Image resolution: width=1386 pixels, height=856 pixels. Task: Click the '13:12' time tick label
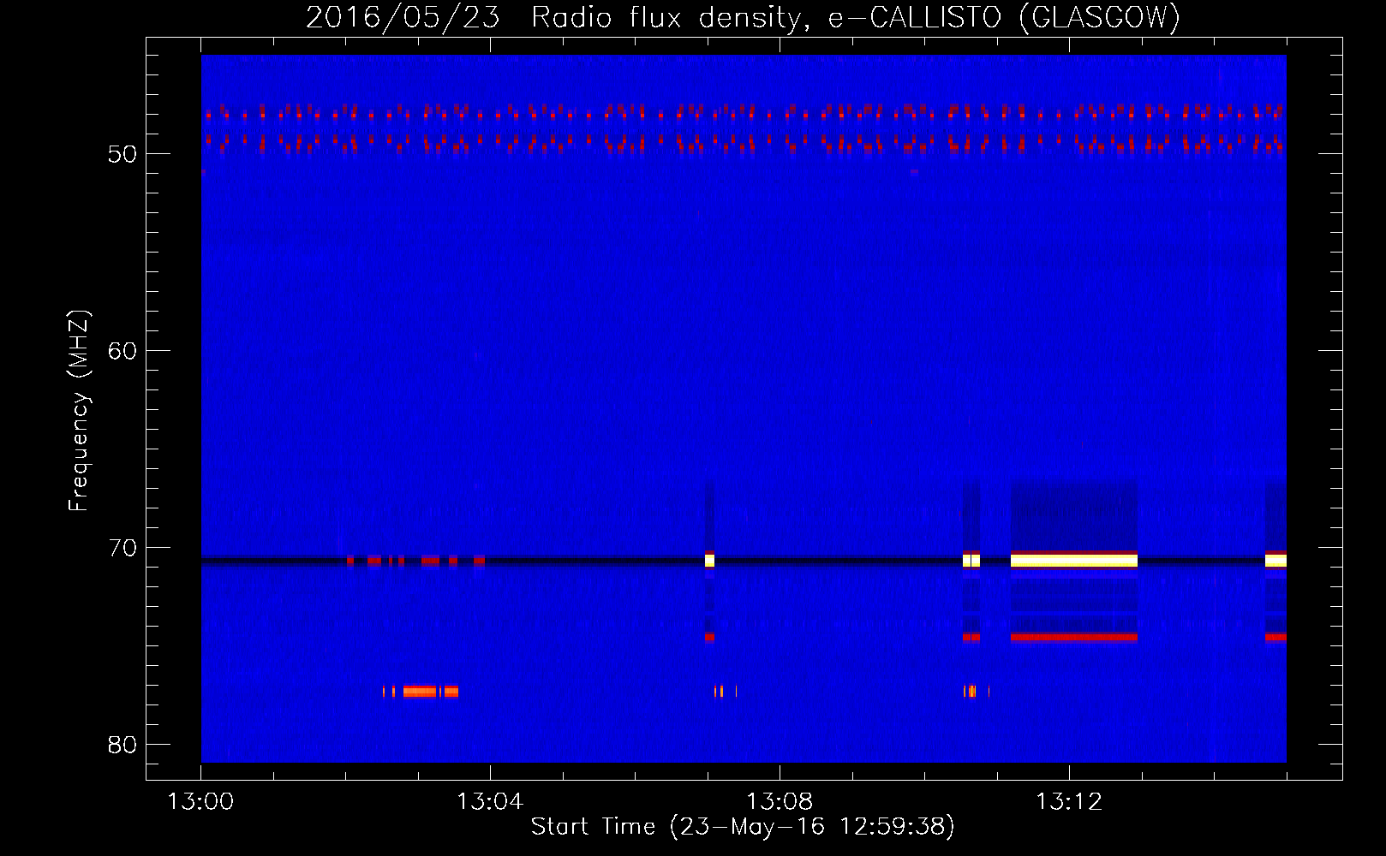[x=1069, y=802]
